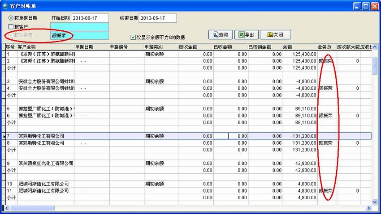Click the empty 按客户 input field
Screen dimensions: 381x214
click(79, 27)
